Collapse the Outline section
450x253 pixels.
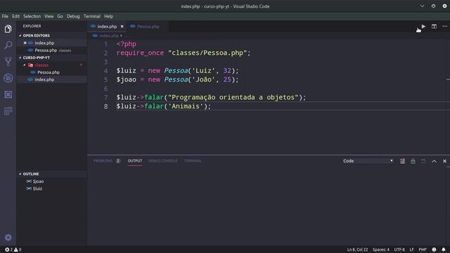pos(31,174)
